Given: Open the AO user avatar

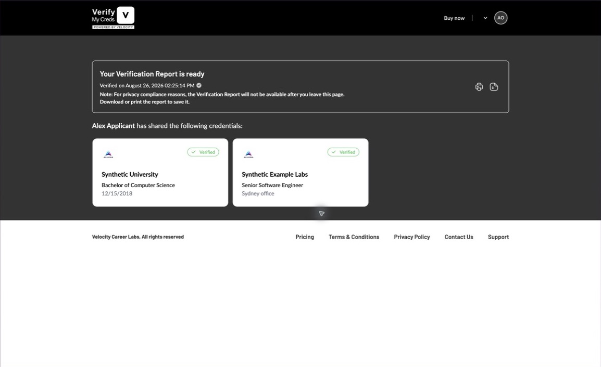Looking at the screenshot, I should click(500, 18).
